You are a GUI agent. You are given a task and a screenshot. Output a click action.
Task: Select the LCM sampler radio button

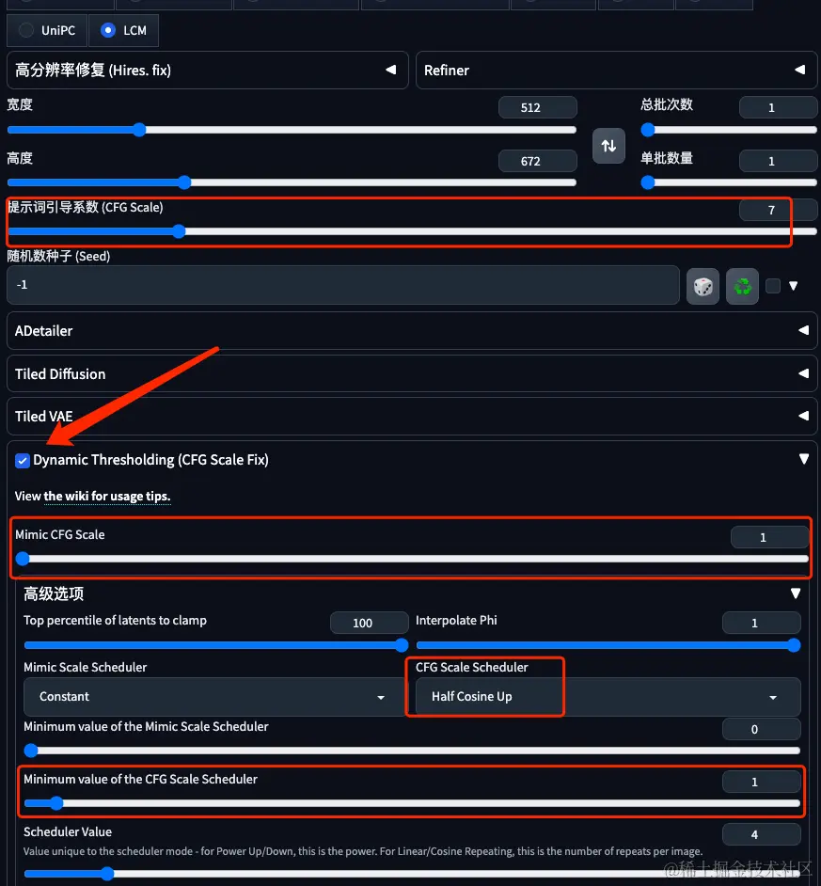click(108, 30)
